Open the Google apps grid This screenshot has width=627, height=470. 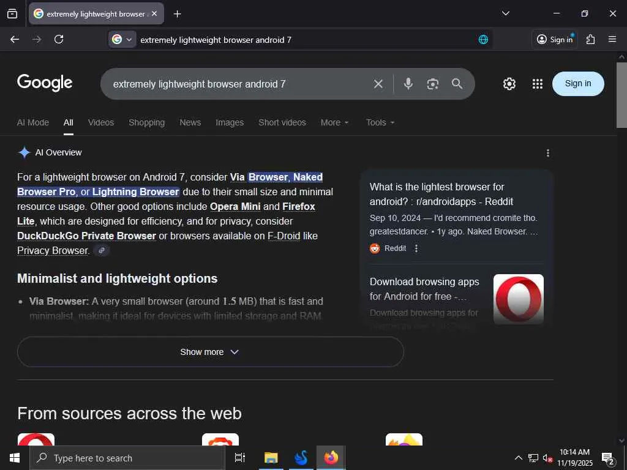point(538,84)
